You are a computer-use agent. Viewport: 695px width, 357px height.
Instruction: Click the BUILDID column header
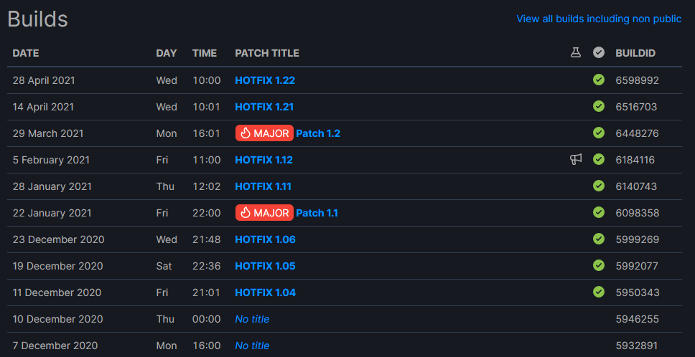click(635, 53)
